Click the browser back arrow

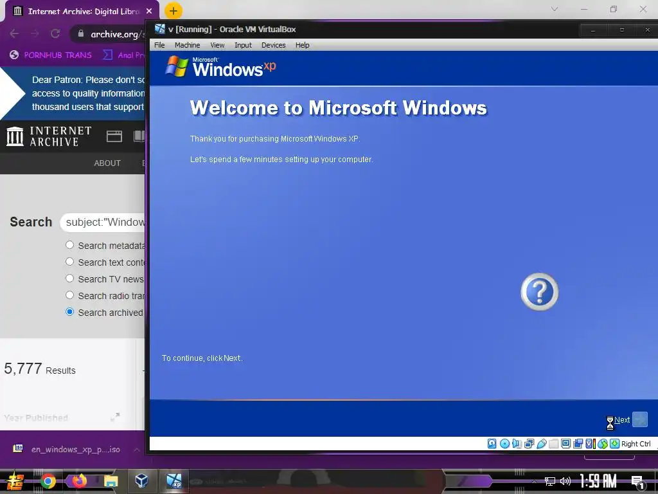(x=14, y=33)
